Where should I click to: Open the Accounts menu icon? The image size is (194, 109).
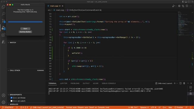3,95
